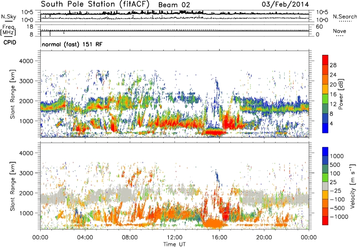The width and height of the screenshot is (357, 247).
Task: Click the '12' label on Power color bar
Action: click(x=333, y=104)
